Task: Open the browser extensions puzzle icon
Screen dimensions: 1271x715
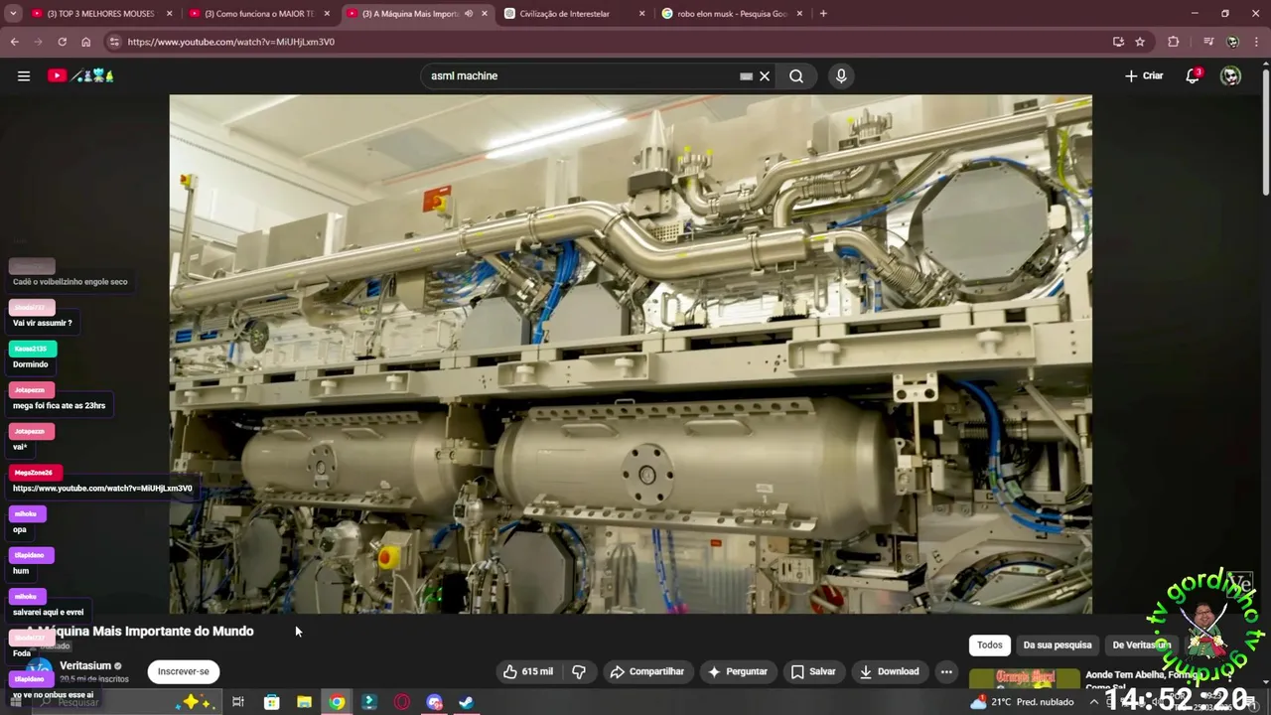Action: pyautogui.click(x=1174, y=42)
